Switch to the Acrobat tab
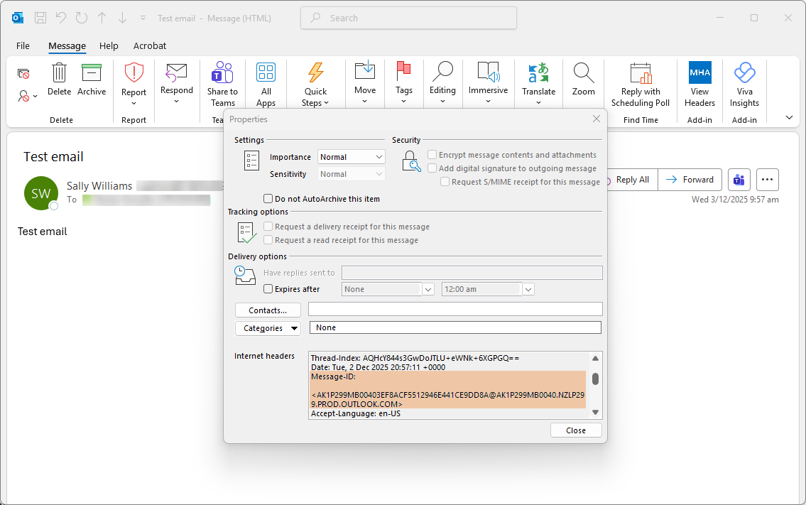Image resolution: width=806 pixels, height=505 pixels. (150, 45)
